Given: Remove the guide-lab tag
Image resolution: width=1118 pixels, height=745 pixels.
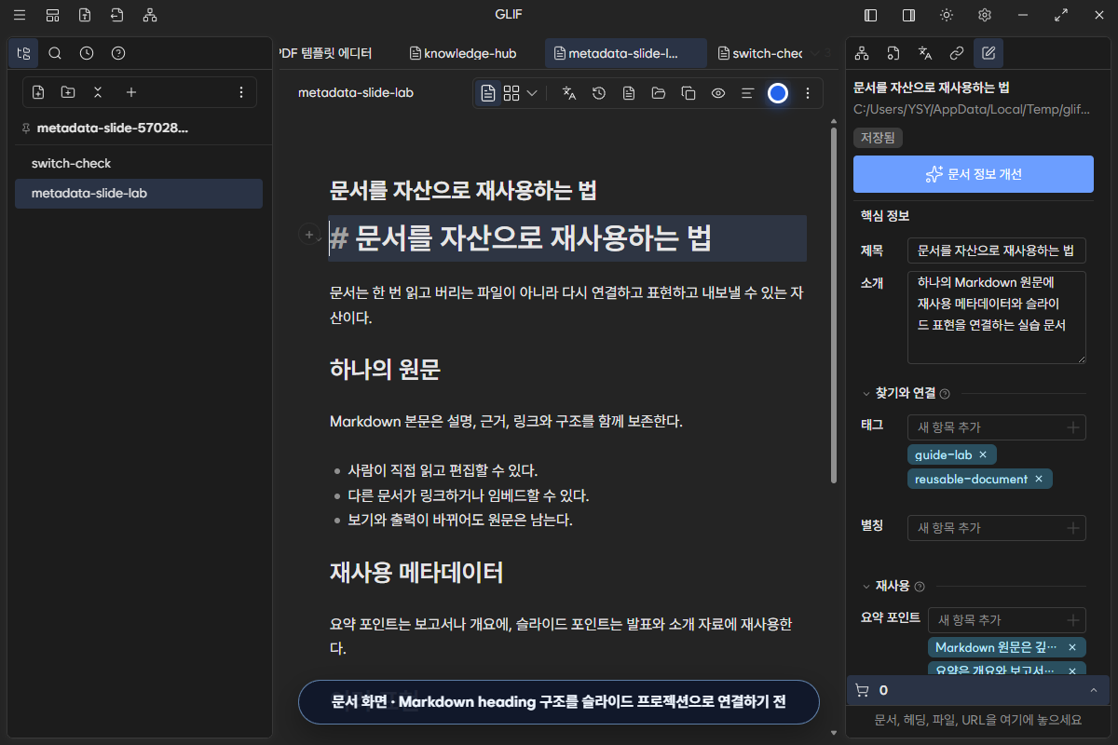Looking at the screenshot, I should tap(982, 454).
